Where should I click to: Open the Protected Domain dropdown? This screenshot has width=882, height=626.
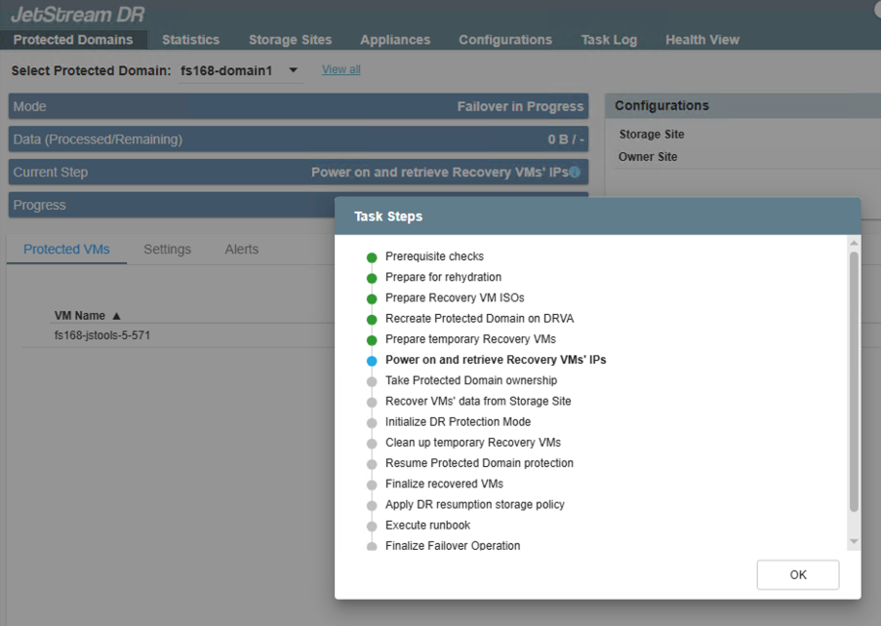(x=293, y=71)
